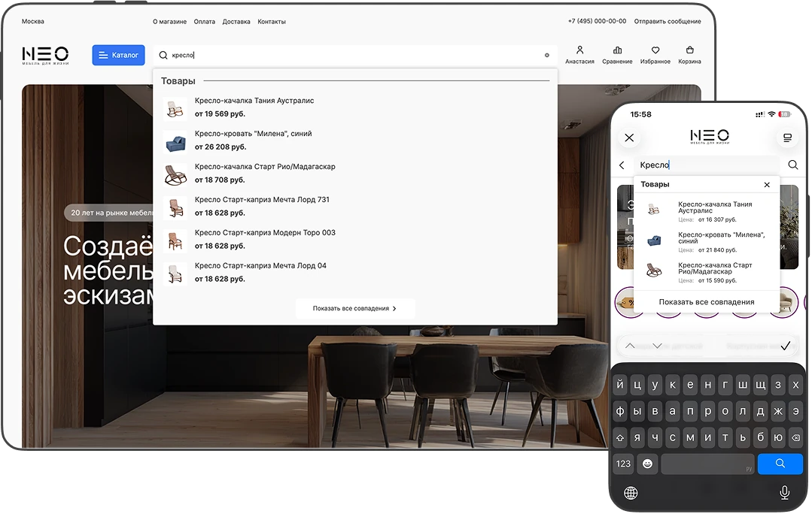
Task: Click the keyboard space bar
Action: (707, 464)
